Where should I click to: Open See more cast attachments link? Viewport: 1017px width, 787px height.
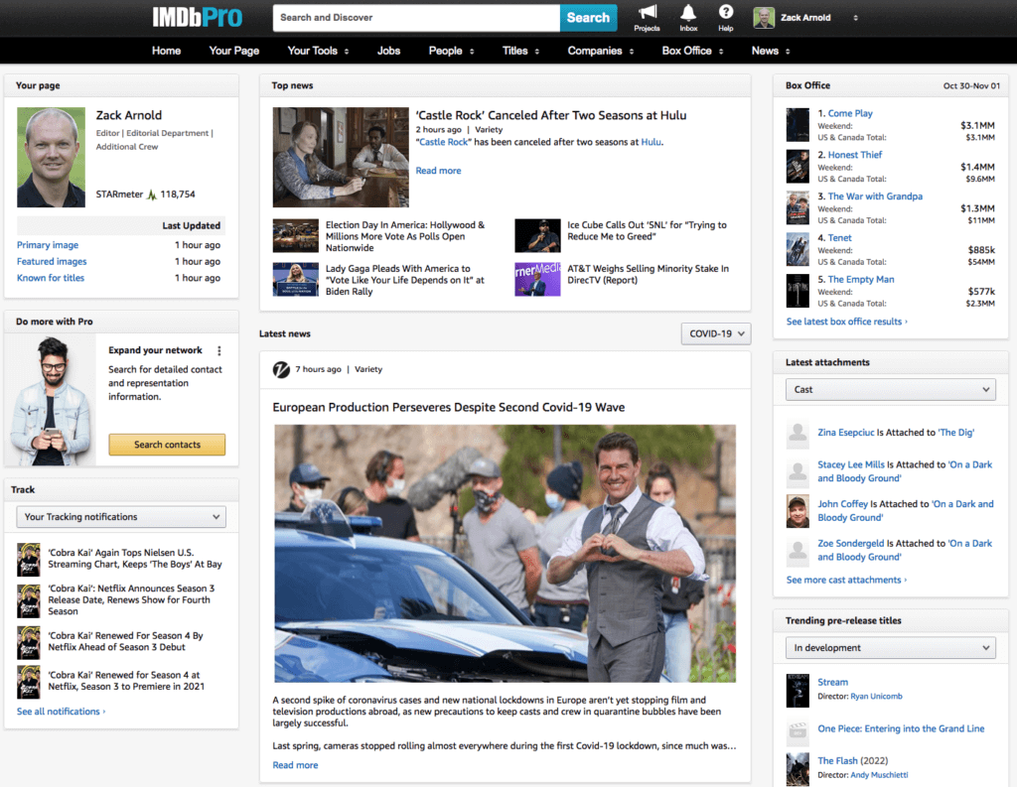coord(846,580)
